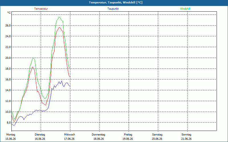Select the 12,0 y-axis value
Screen dimensions: 228x142
point(8,101)
